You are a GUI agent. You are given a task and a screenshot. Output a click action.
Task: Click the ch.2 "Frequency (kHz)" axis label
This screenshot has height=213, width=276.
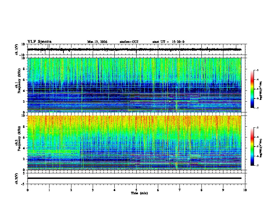(x=19, y=139)
